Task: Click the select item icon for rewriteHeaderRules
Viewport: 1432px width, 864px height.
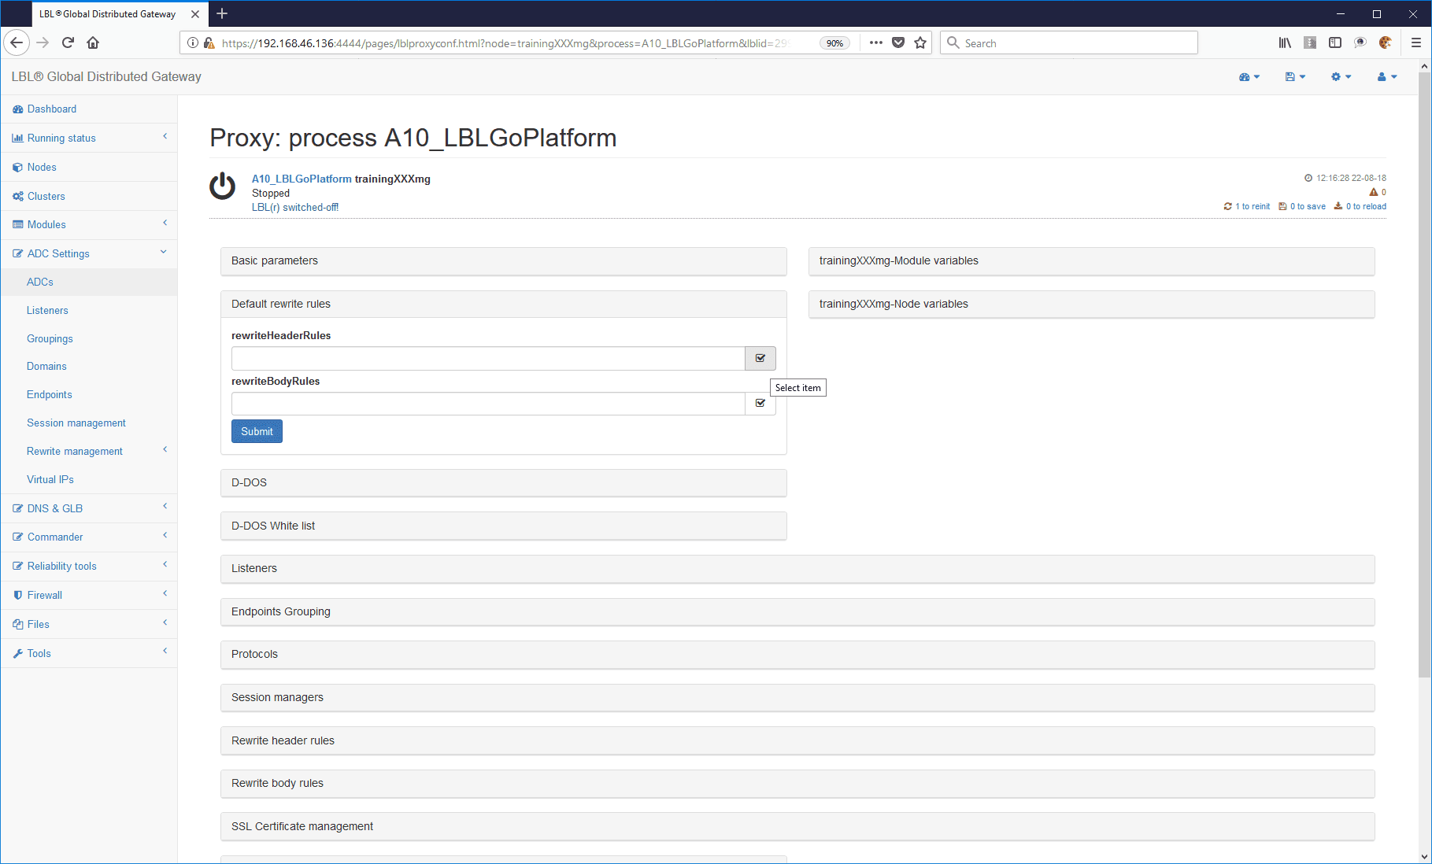Action: tap(760, 358)
